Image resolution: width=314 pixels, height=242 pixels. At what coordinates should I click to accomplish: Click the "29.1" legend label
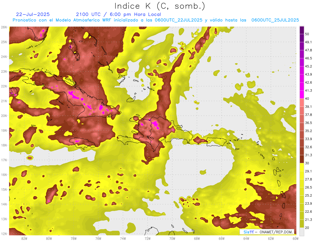coord(308,171)
